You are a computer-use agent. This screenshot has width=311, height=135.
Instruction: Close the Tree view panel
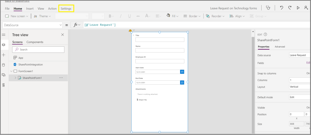pyautogui.click(x=63, y=35)
